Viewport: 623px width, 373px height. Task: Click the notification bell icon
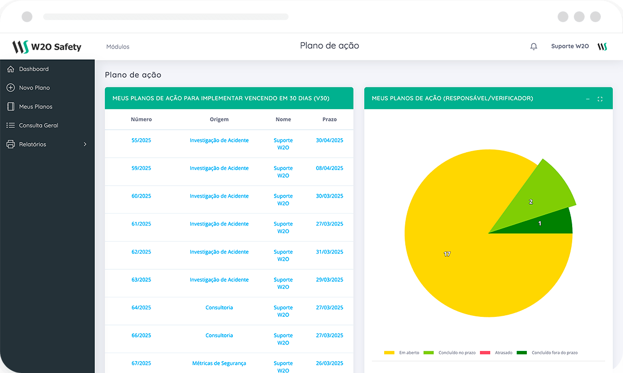pos(533,46)
